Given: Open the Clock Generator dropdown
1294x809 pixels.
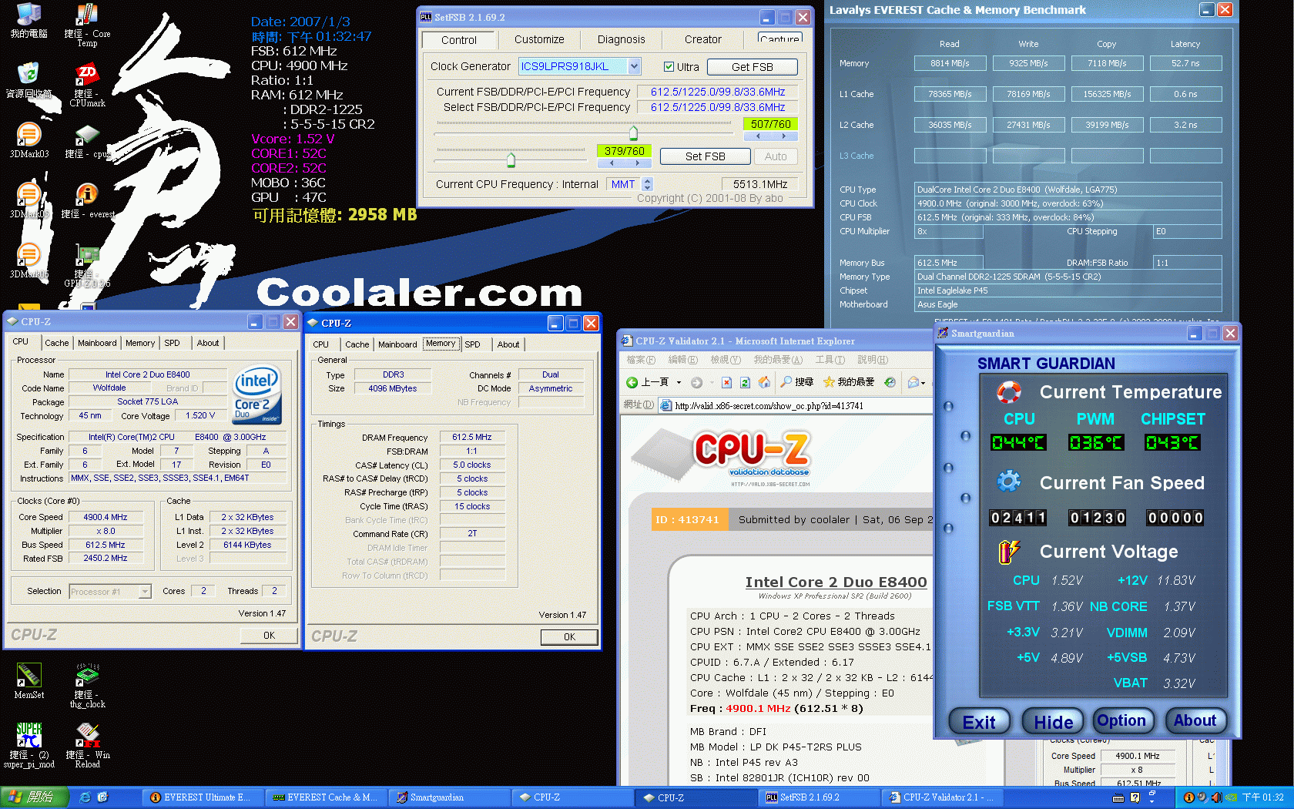Looking at the screenshot, I should click(x=634, y=66).
